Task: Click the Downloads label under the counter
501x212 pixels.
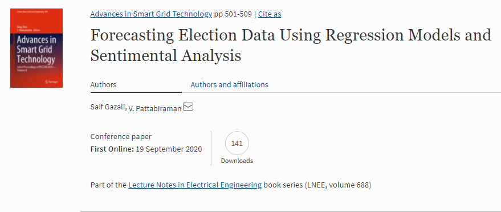Action: pos(237,161)
